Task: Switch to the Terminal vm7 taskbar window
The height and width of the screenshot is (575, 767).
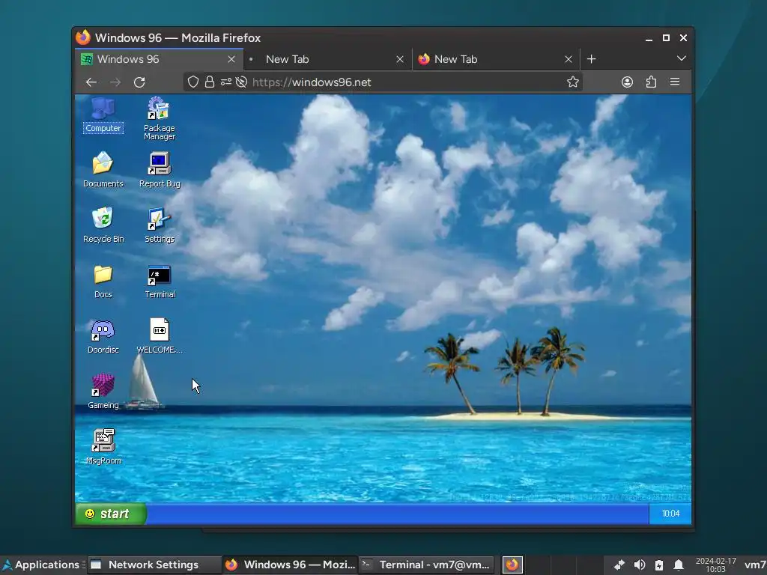Action: click(x=426, y=565)
